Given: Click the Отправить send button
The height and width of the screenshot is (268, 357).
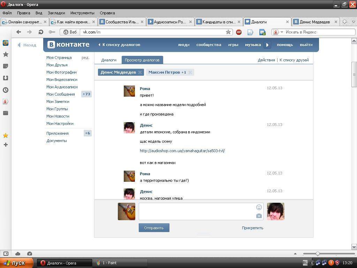Looking at the screenshot, I should coord(154,228).
